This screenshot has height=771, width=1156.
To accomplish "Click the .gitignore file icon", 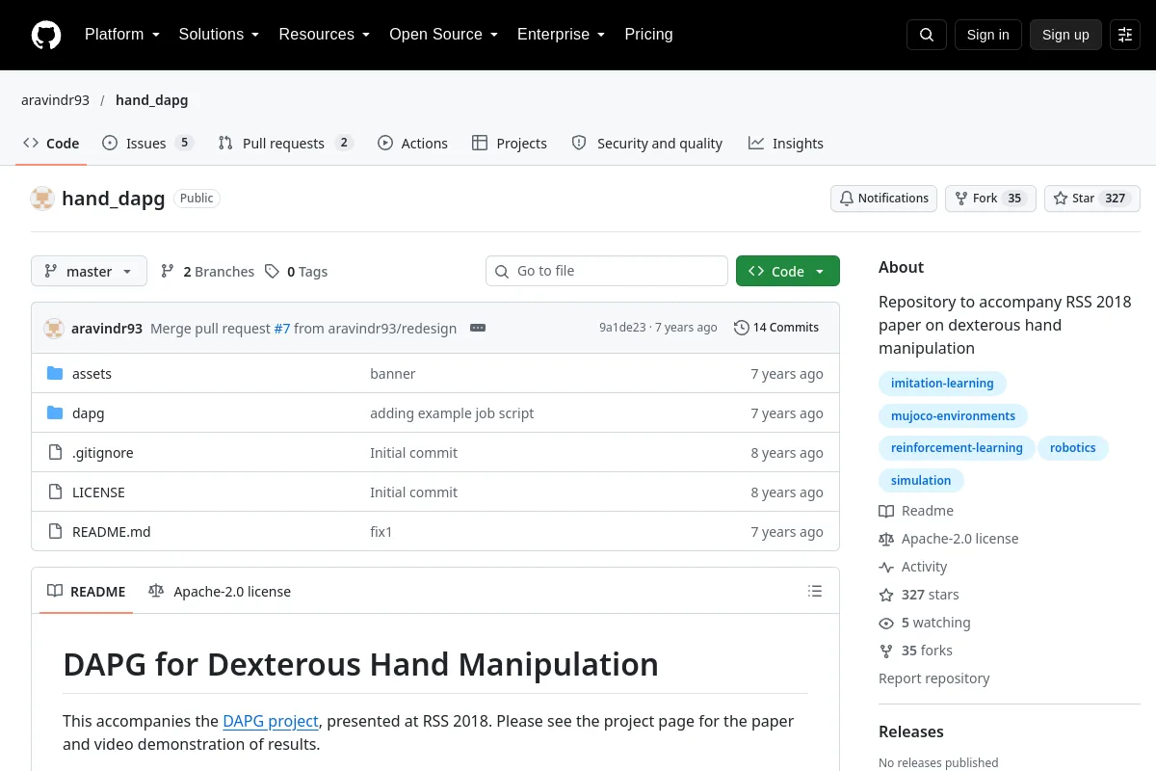I will coord(55,453).
